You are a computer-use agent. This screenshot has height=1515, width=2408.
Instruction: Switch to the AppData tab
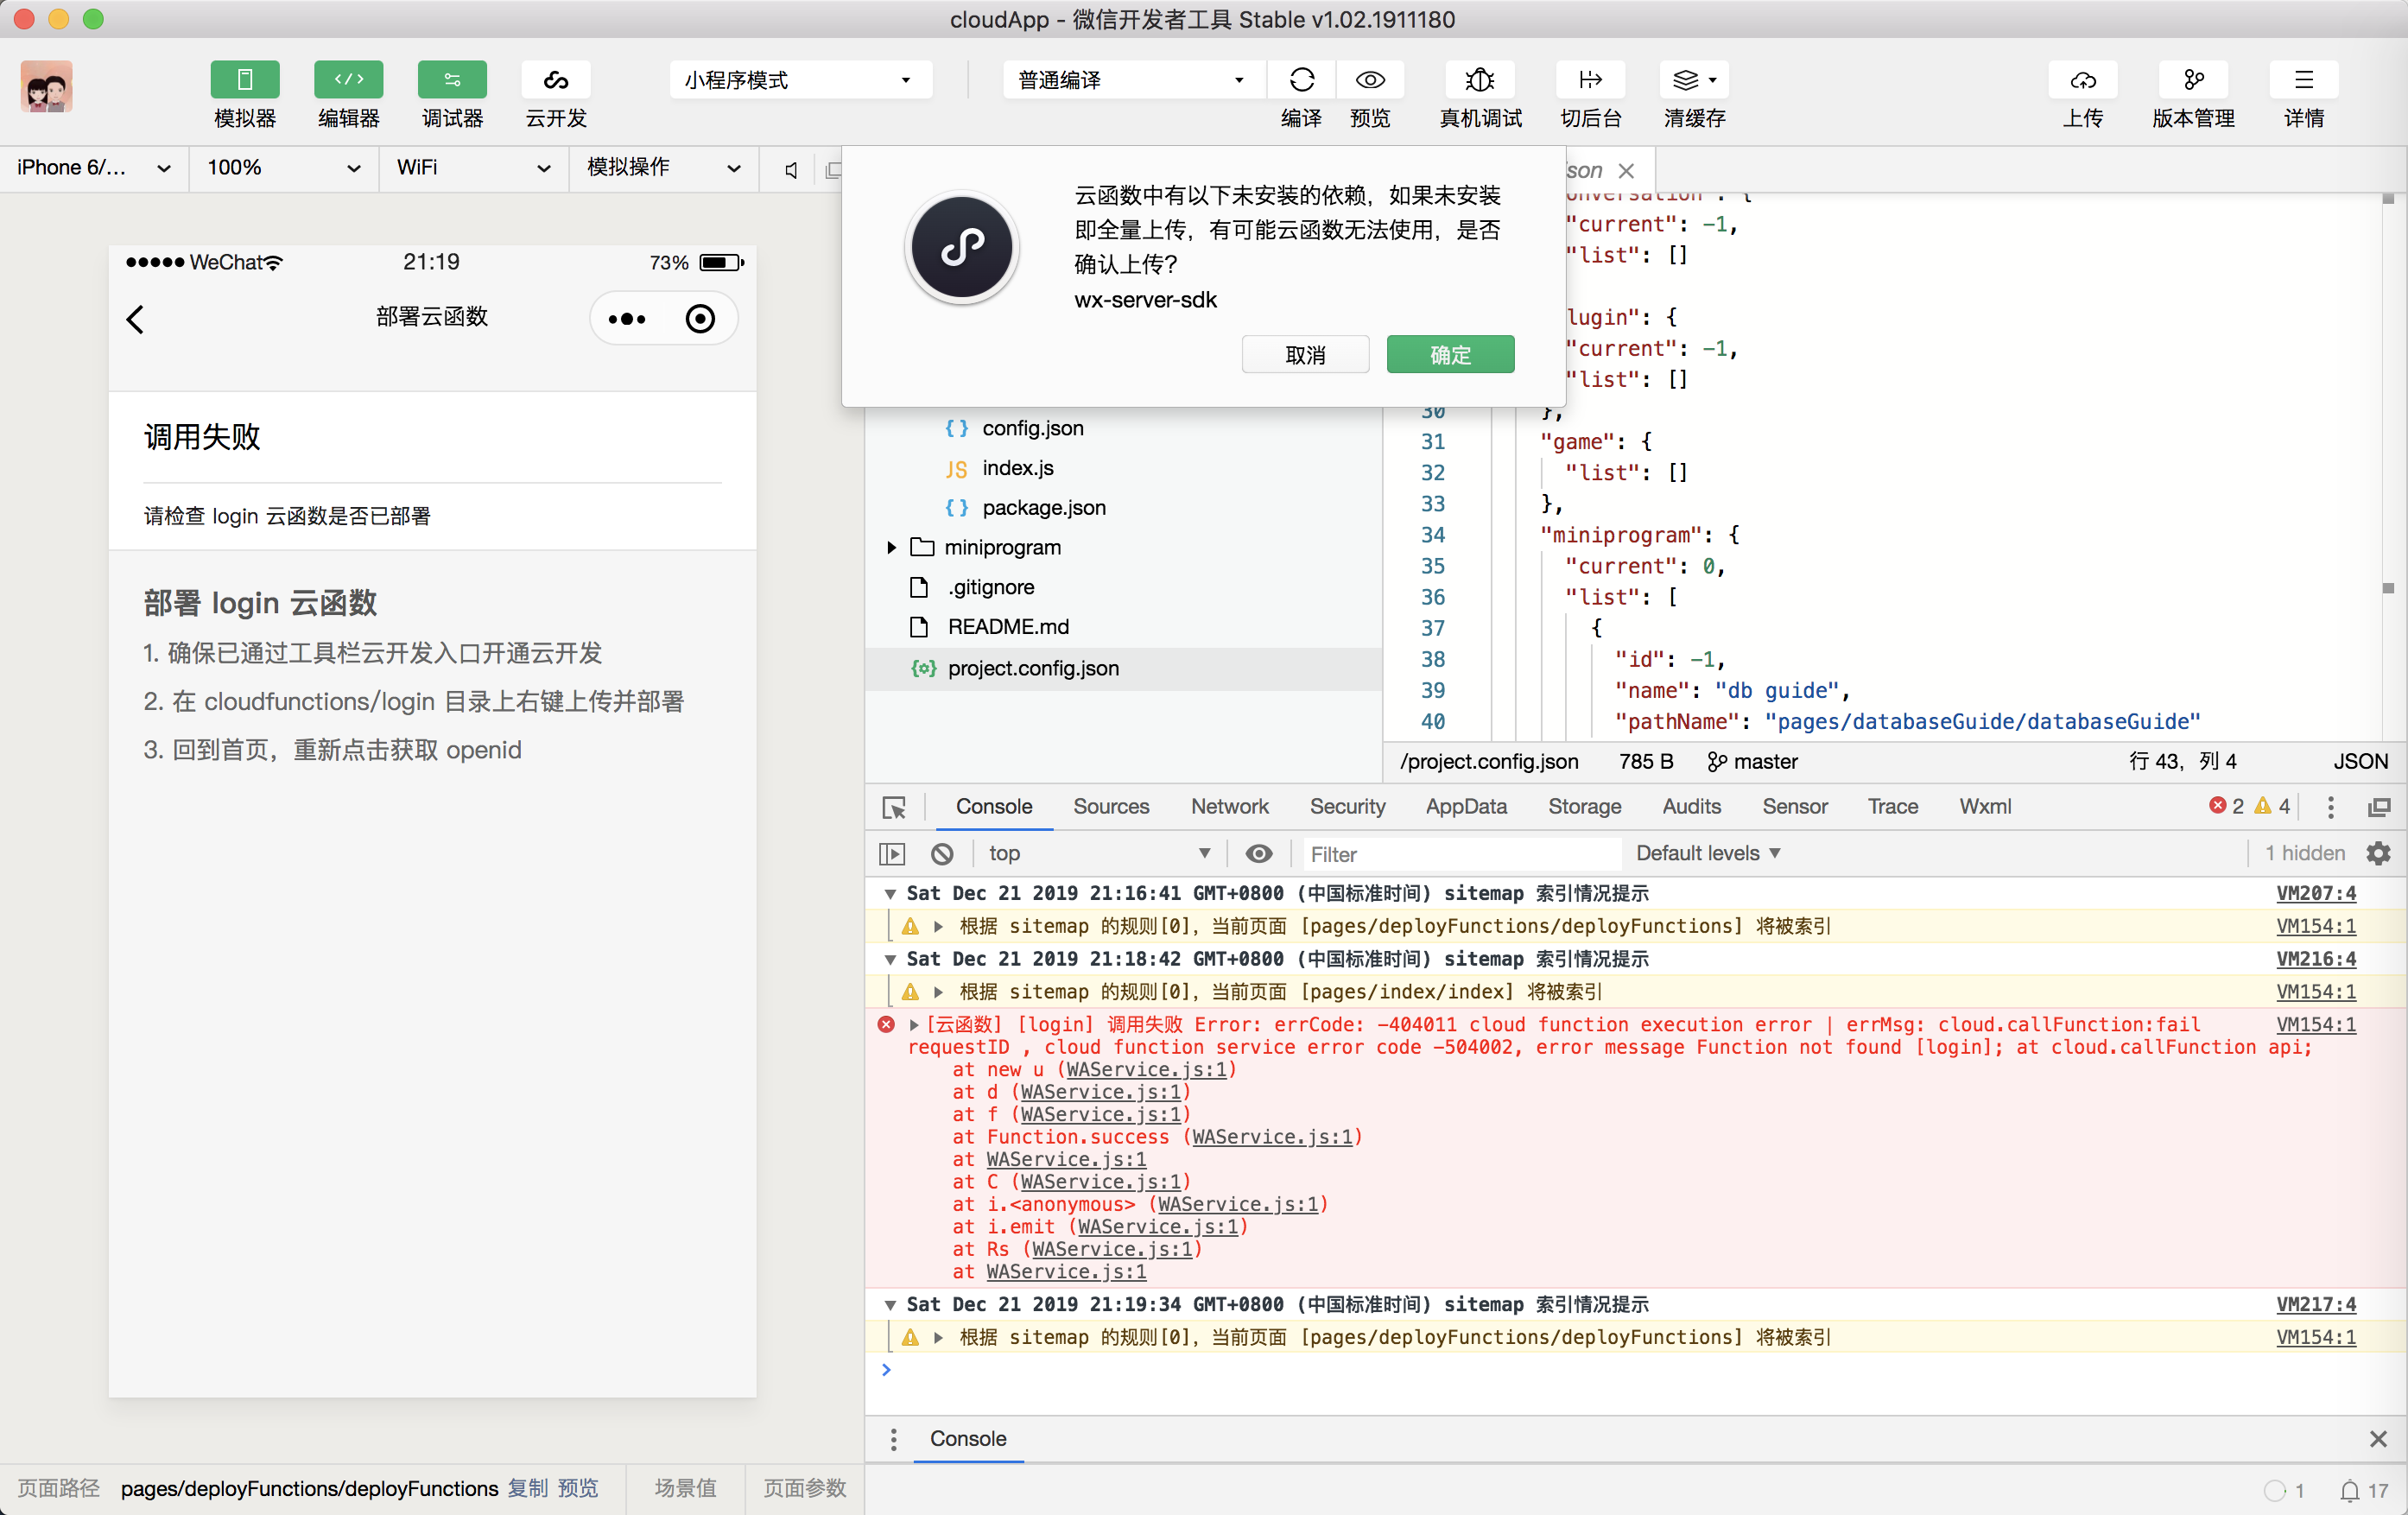point(1466,807)
